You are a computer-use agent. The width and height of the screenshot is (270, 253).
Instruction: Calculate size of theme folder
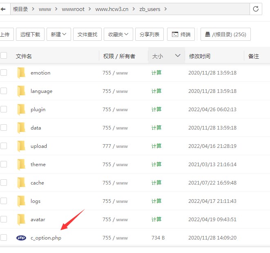pos(156,164)
